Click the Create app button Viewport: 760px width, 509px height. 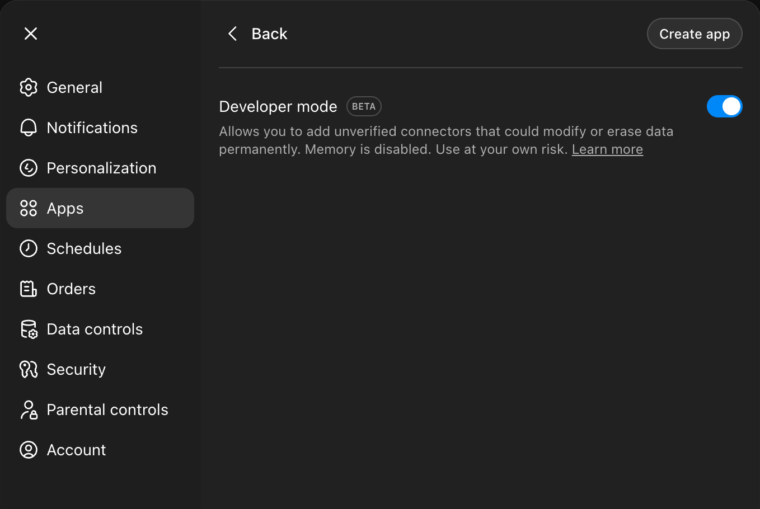(695, 34)
